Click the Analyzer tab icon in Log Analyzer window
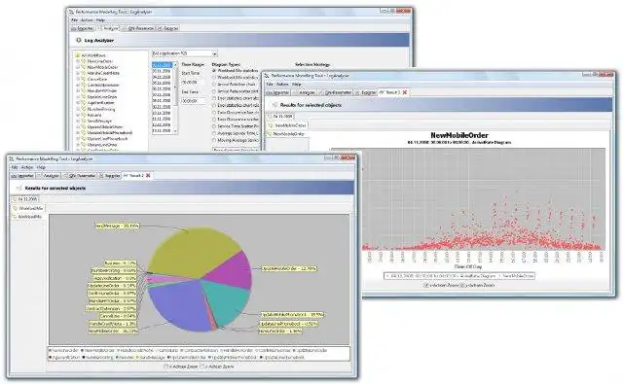The image size is (623, 384). tap(100, 28)
